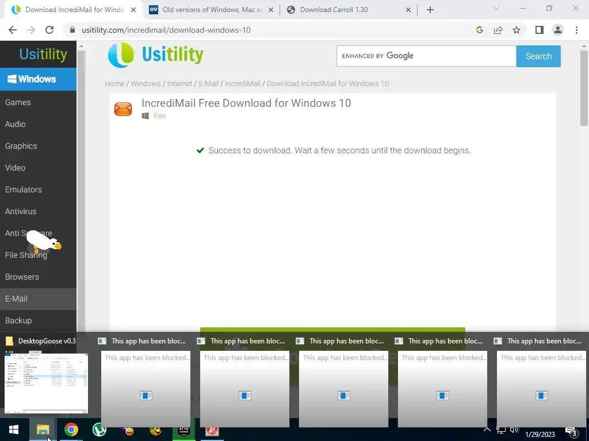Show hidden system tray icons
The height and width of the screenshot is (441, 589).
click(x=487, y=430)
